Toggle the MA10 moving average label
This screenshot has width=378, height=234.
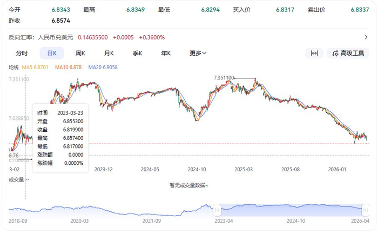(68, 68)
